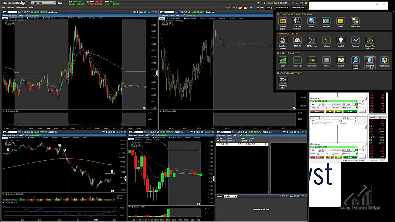Open the High/Low tool
395x222 pixels.
tap(326, 42)
